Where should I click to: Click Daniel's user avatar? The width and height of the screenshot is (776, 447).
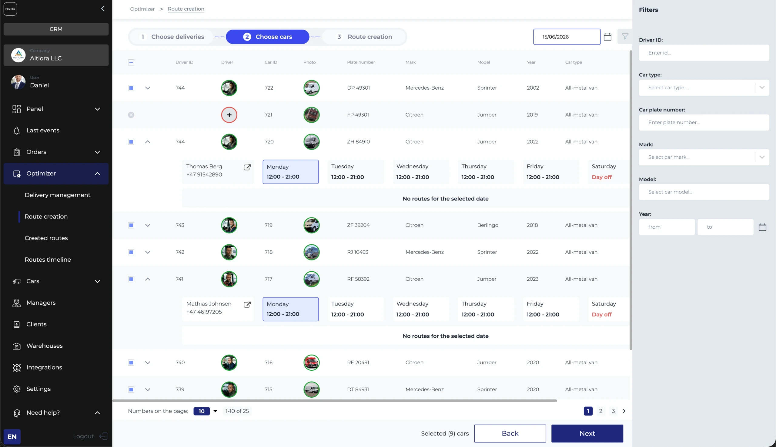(x=18, y=82)
